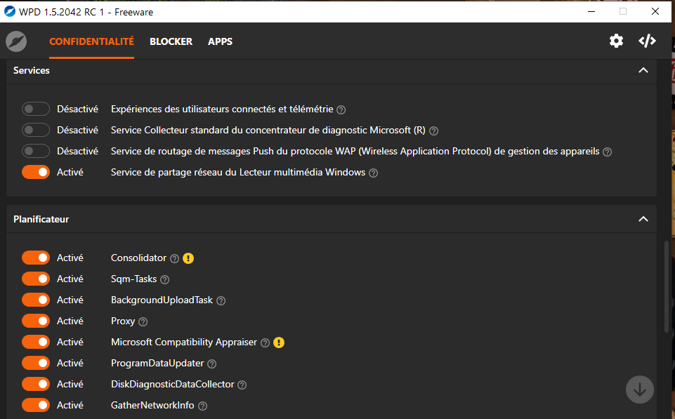The image size is (675, 419).
Task: Disable the ProgramDataUpdater toggle
Action: point(36,363)
